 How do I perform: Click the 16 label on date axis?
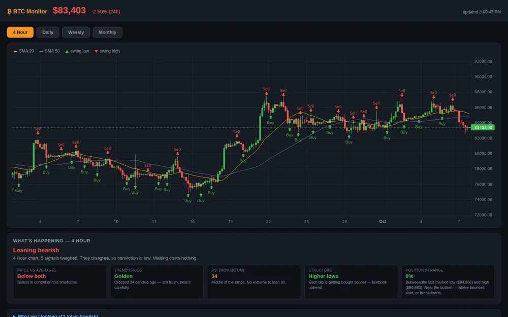click(x=192, y=222)
